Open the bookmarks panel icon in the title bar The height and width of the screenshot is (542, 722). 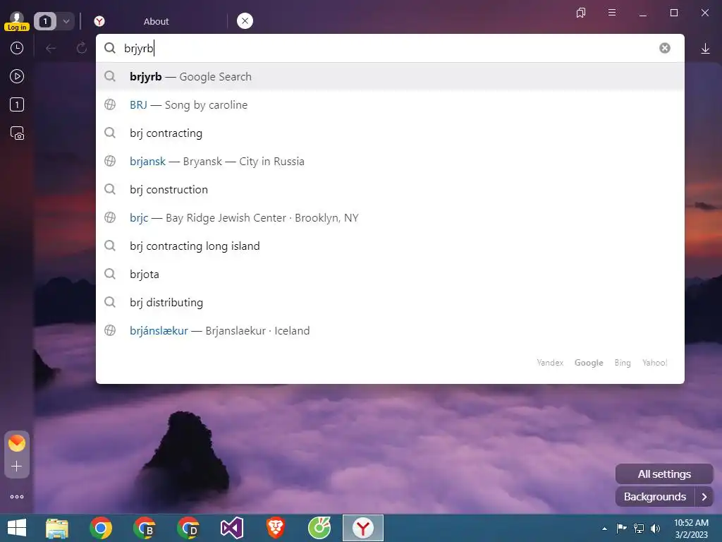click(581, 13)
